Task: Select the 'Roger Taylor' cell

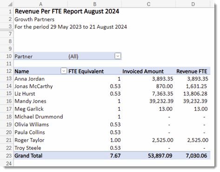Action: tap(40, 140)
